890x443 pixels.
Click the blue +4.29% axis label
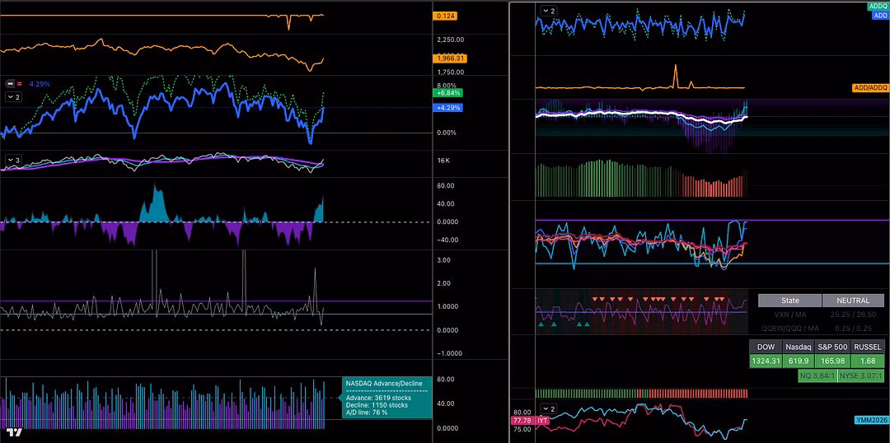(451, 108)
